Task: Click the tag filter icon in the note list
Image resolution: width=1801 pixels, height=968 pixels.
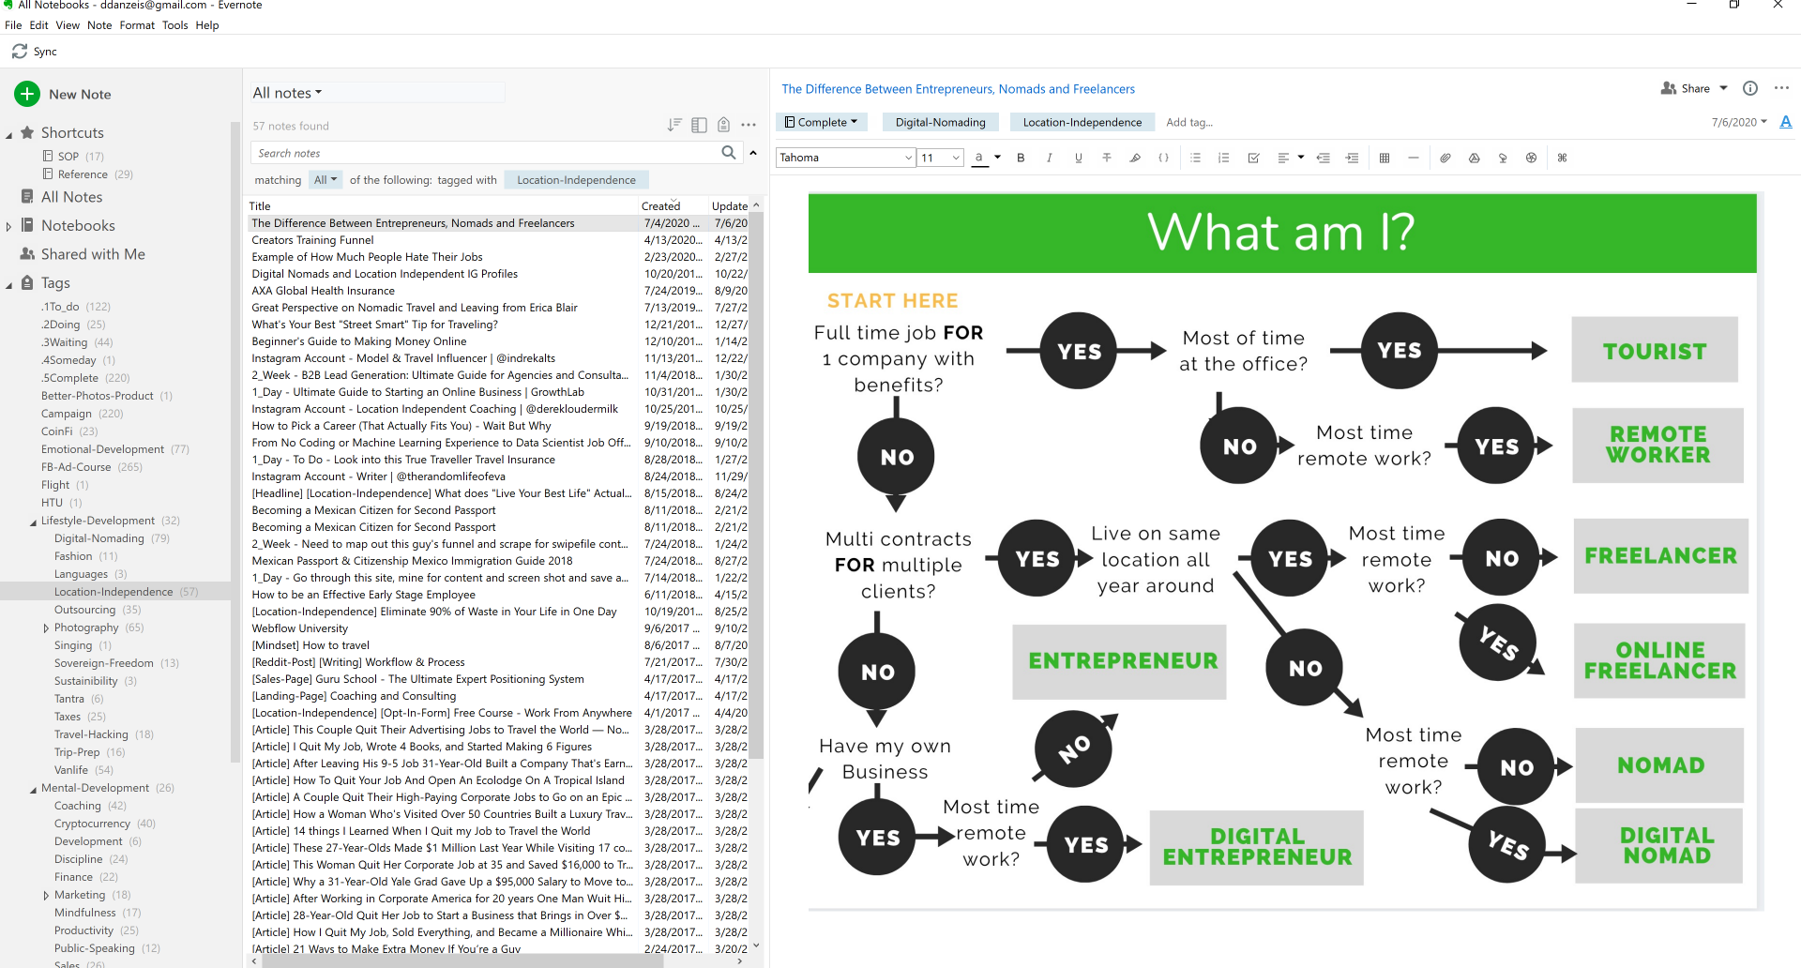Action: tap(723, 125)
